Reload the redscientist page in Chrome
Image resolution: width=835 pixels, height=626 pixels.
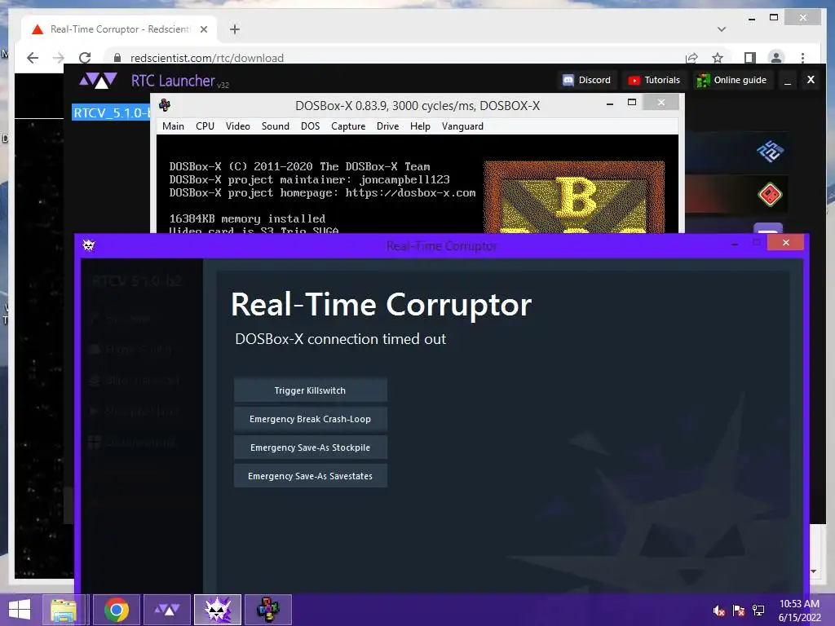[85, 58]
